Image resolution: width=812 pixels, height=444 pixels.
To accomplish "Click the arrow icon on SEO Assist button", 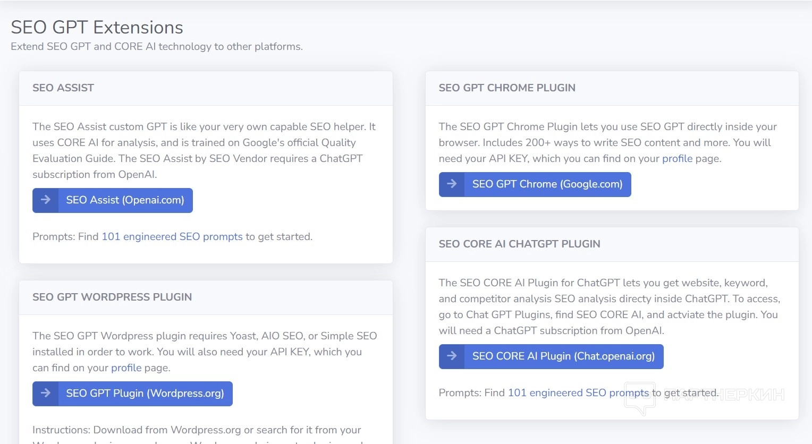I will (46, 200).
